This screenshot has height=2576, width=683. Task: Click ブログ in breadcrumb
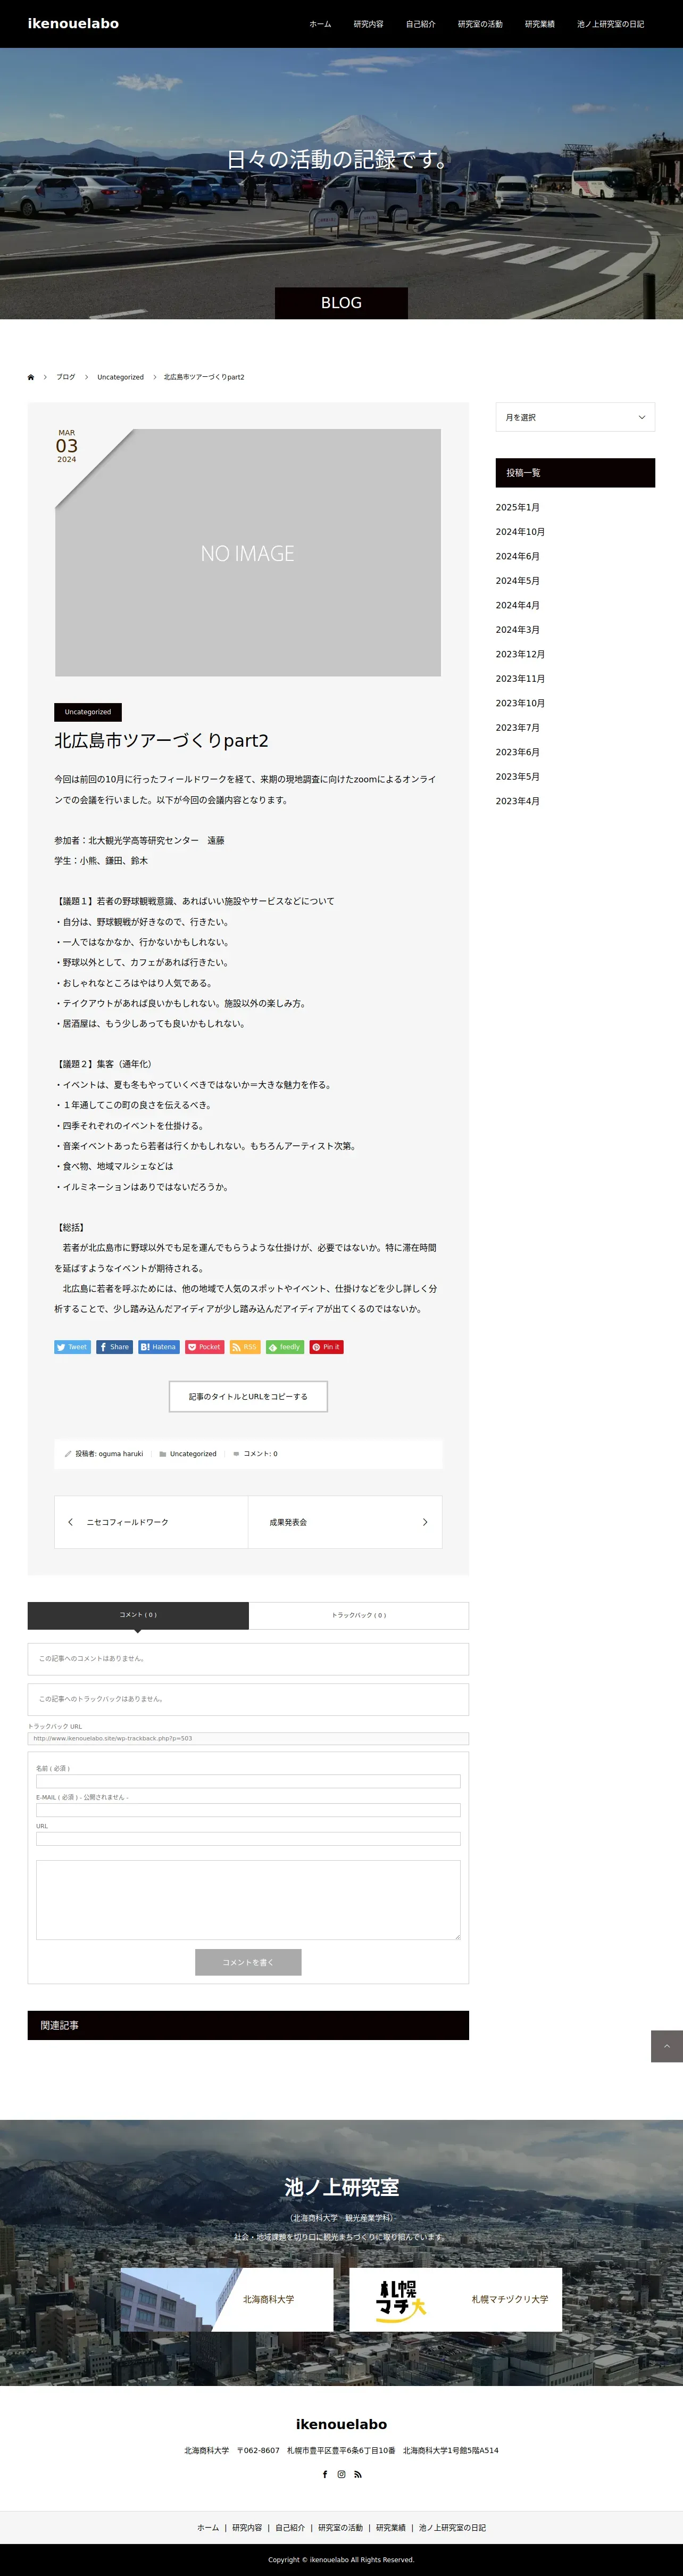coord(66,377)
